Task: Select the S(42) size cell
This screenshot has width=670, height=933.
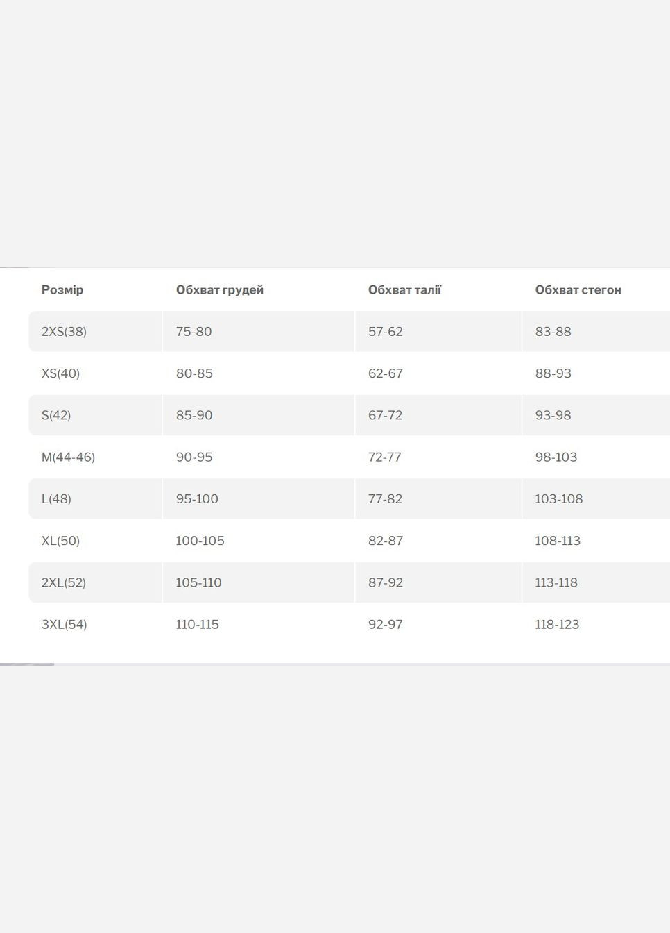Action: [x=56, y=415]
